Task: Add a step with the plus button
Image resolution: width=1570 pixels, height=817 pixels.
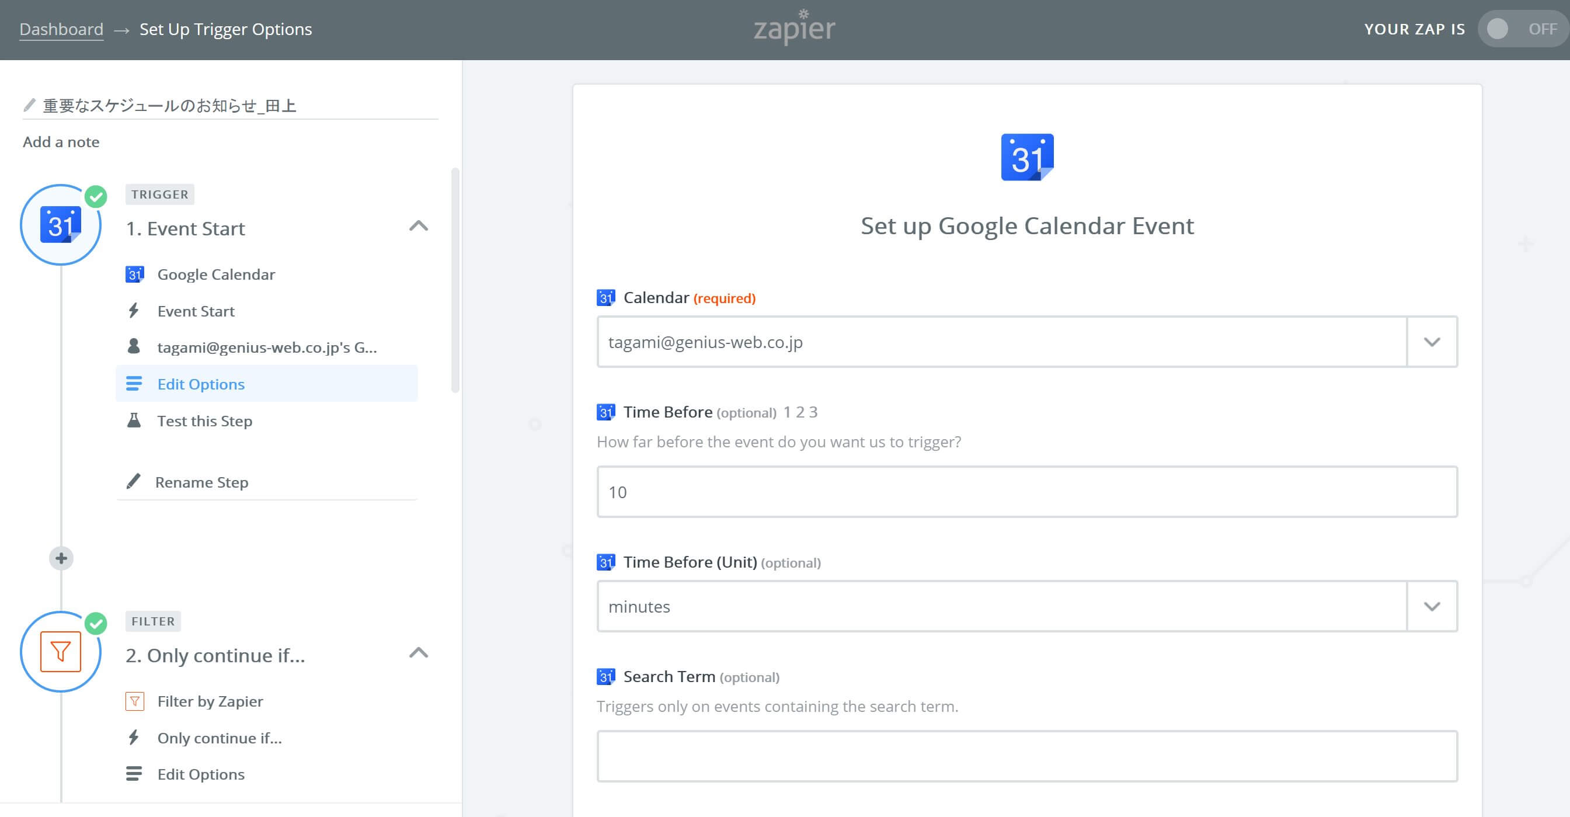Action: click(61, 558)
